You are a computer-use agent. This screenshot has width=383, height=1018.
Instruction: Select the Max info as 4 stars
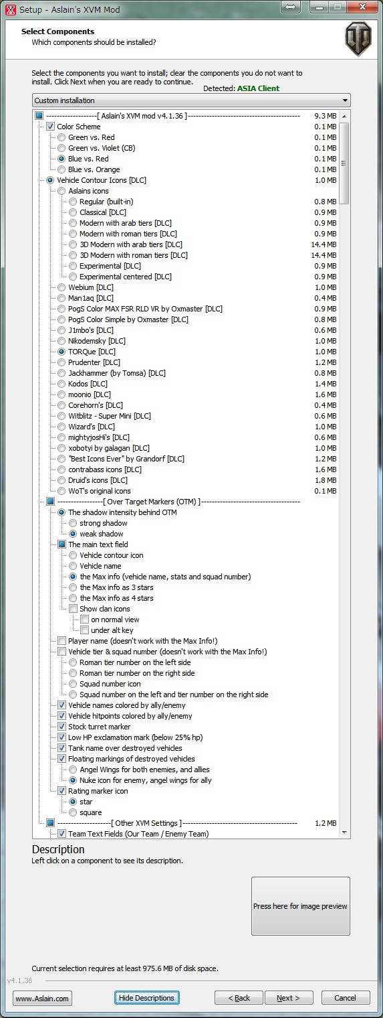tap(73, 598)
